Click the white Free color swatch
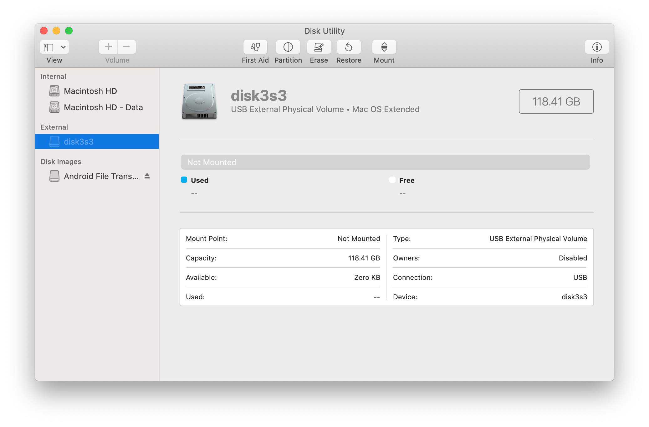649x427 pixels. (x=392, y=180)
